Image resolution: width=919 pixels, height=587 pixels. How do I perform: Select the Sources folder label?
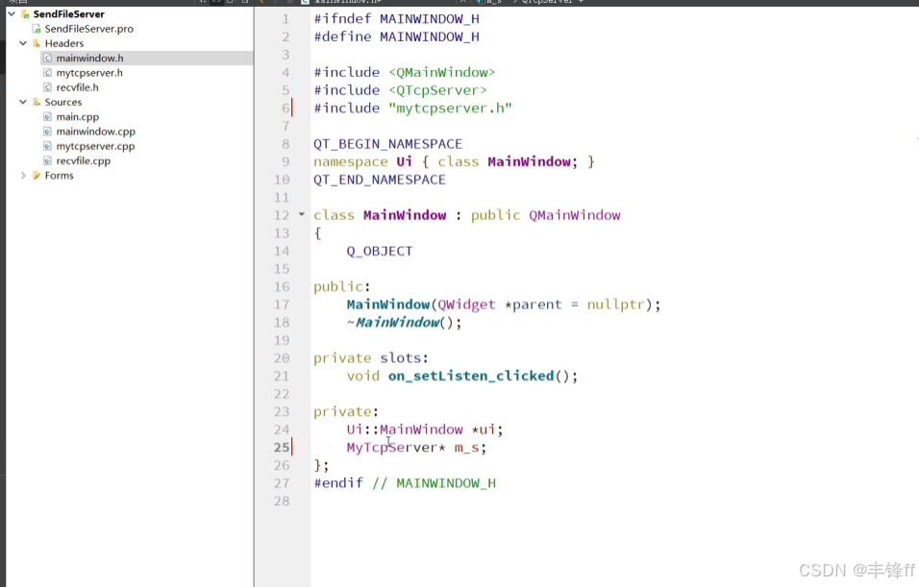(x=63, y=102)
